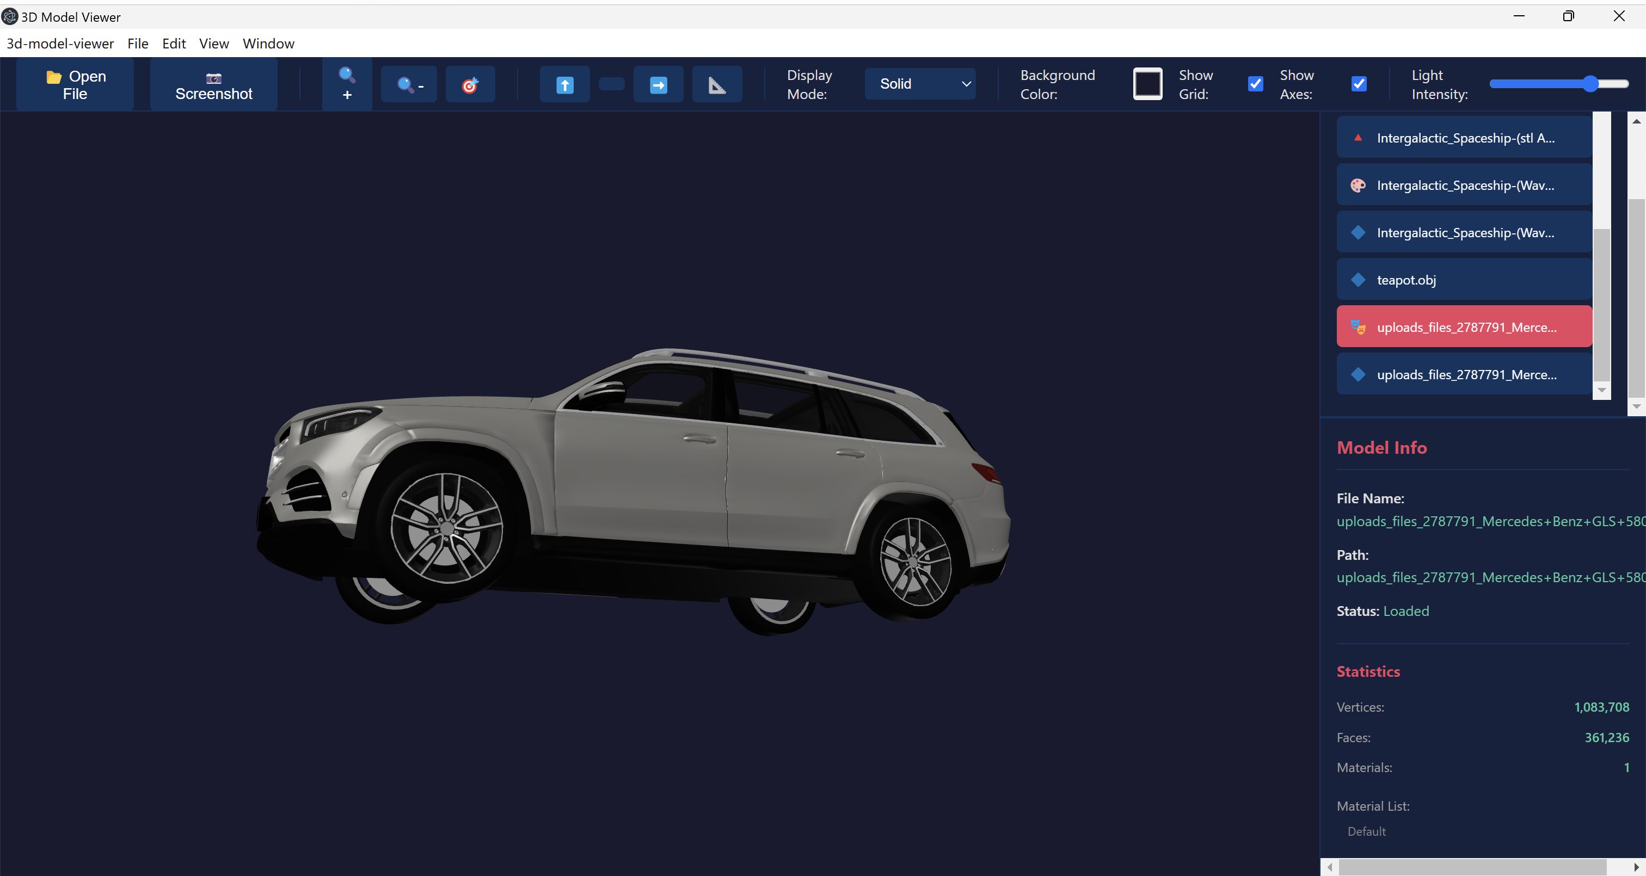Image resolution: width=1646 pixels, height=876 pixels.
Task: Take a Screenshot with the camera button
Action: (213, 84)
